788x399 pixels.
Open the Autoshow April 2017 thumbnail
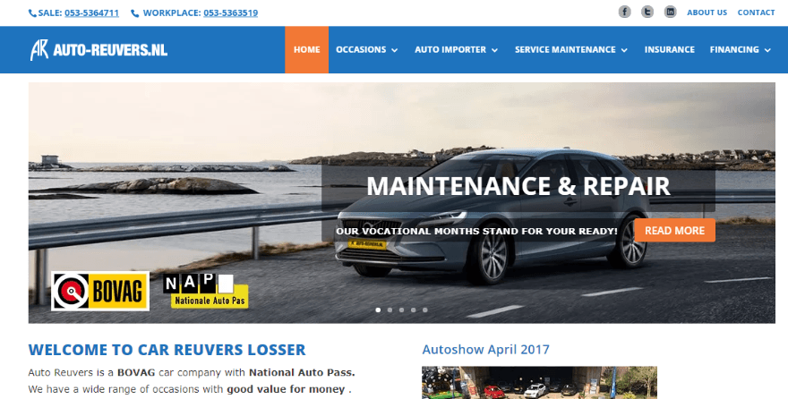click(x=539, y=382)
